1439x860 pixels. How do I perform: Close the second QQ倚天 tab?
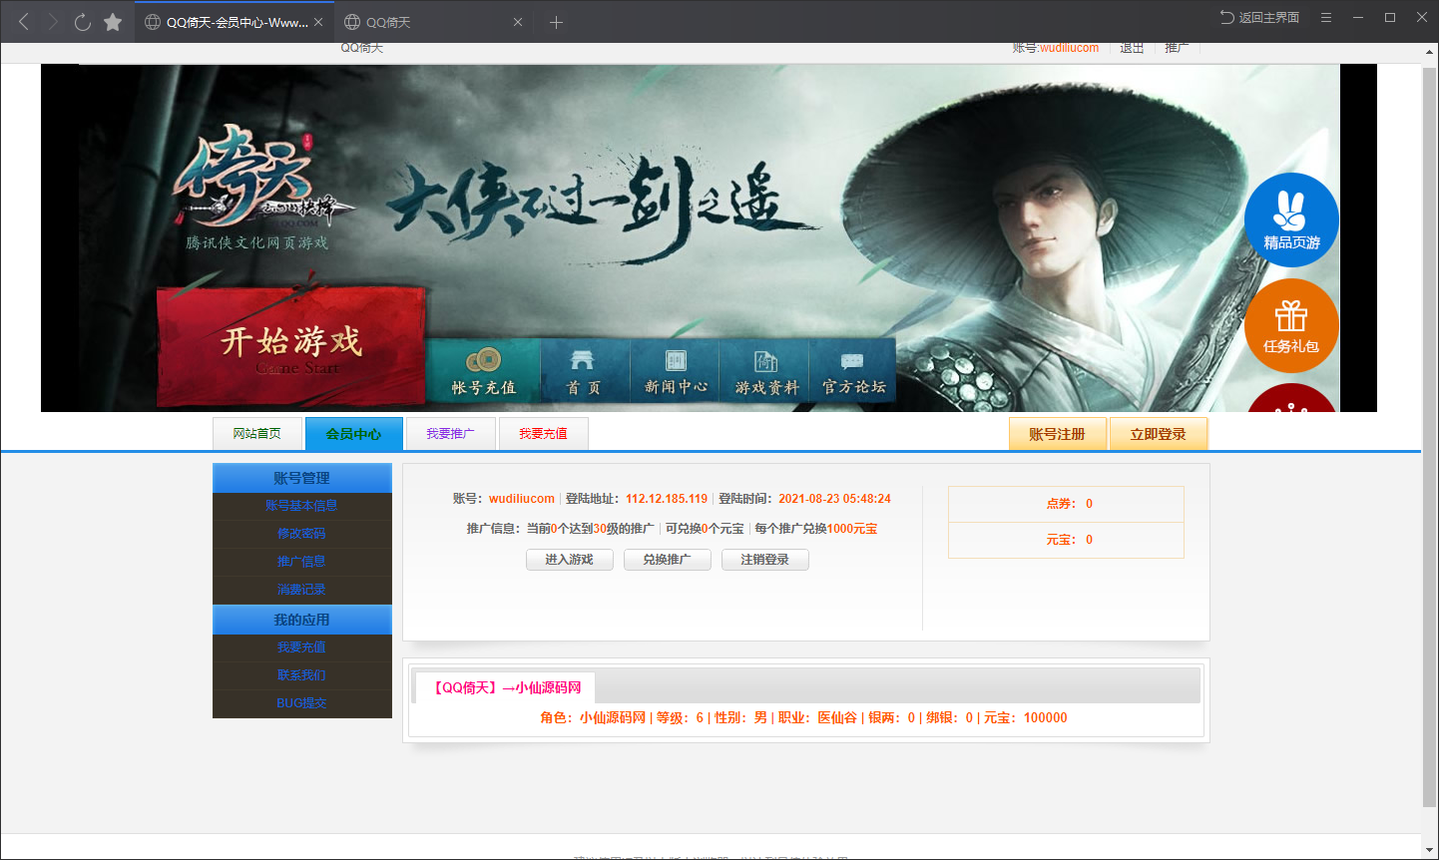click(518, 22)
